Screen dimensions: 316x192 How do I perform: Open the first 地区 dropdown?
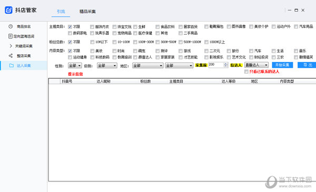(x=147, y=66)
